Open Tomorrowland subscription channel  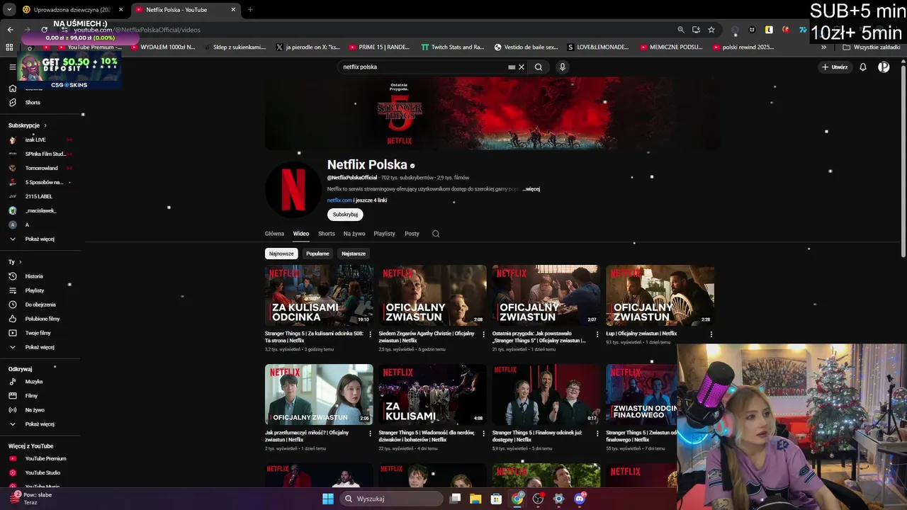click(40, 168)
